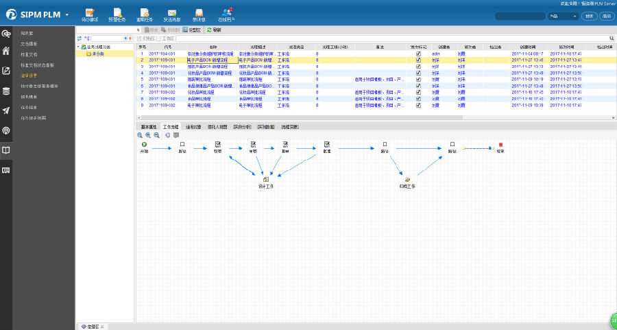Click the red end node in workflow
The image size is (617, 330).
pos(500,145)
